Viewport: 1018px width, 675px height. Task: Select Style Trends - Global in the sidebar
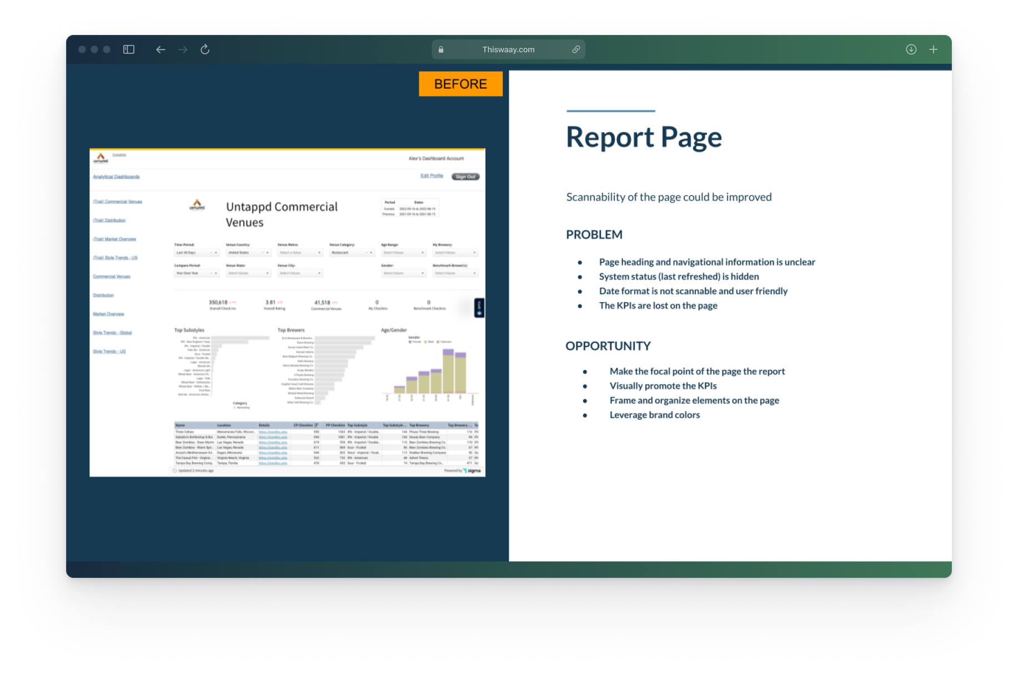tap(112, 333)
